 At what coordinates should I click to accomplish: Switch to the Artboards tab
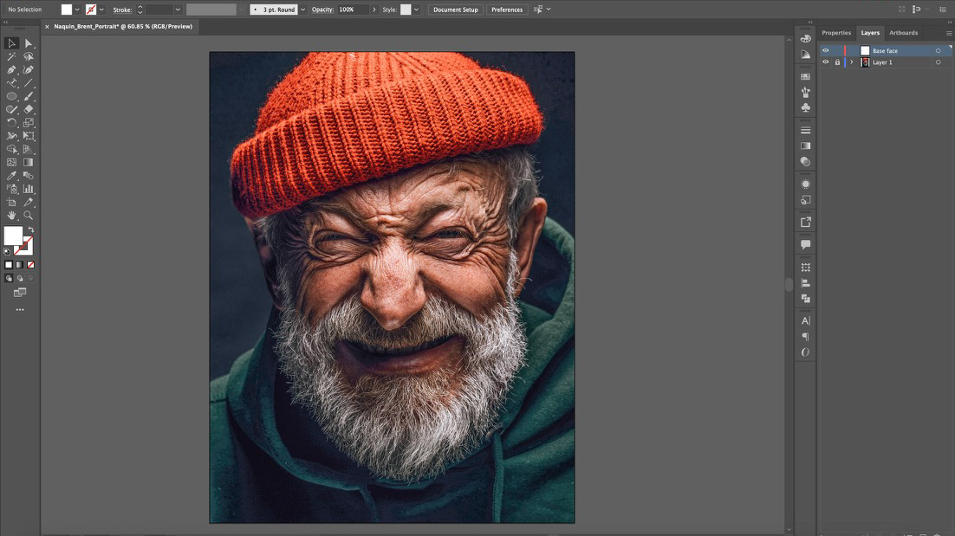(x=903, y=33)
